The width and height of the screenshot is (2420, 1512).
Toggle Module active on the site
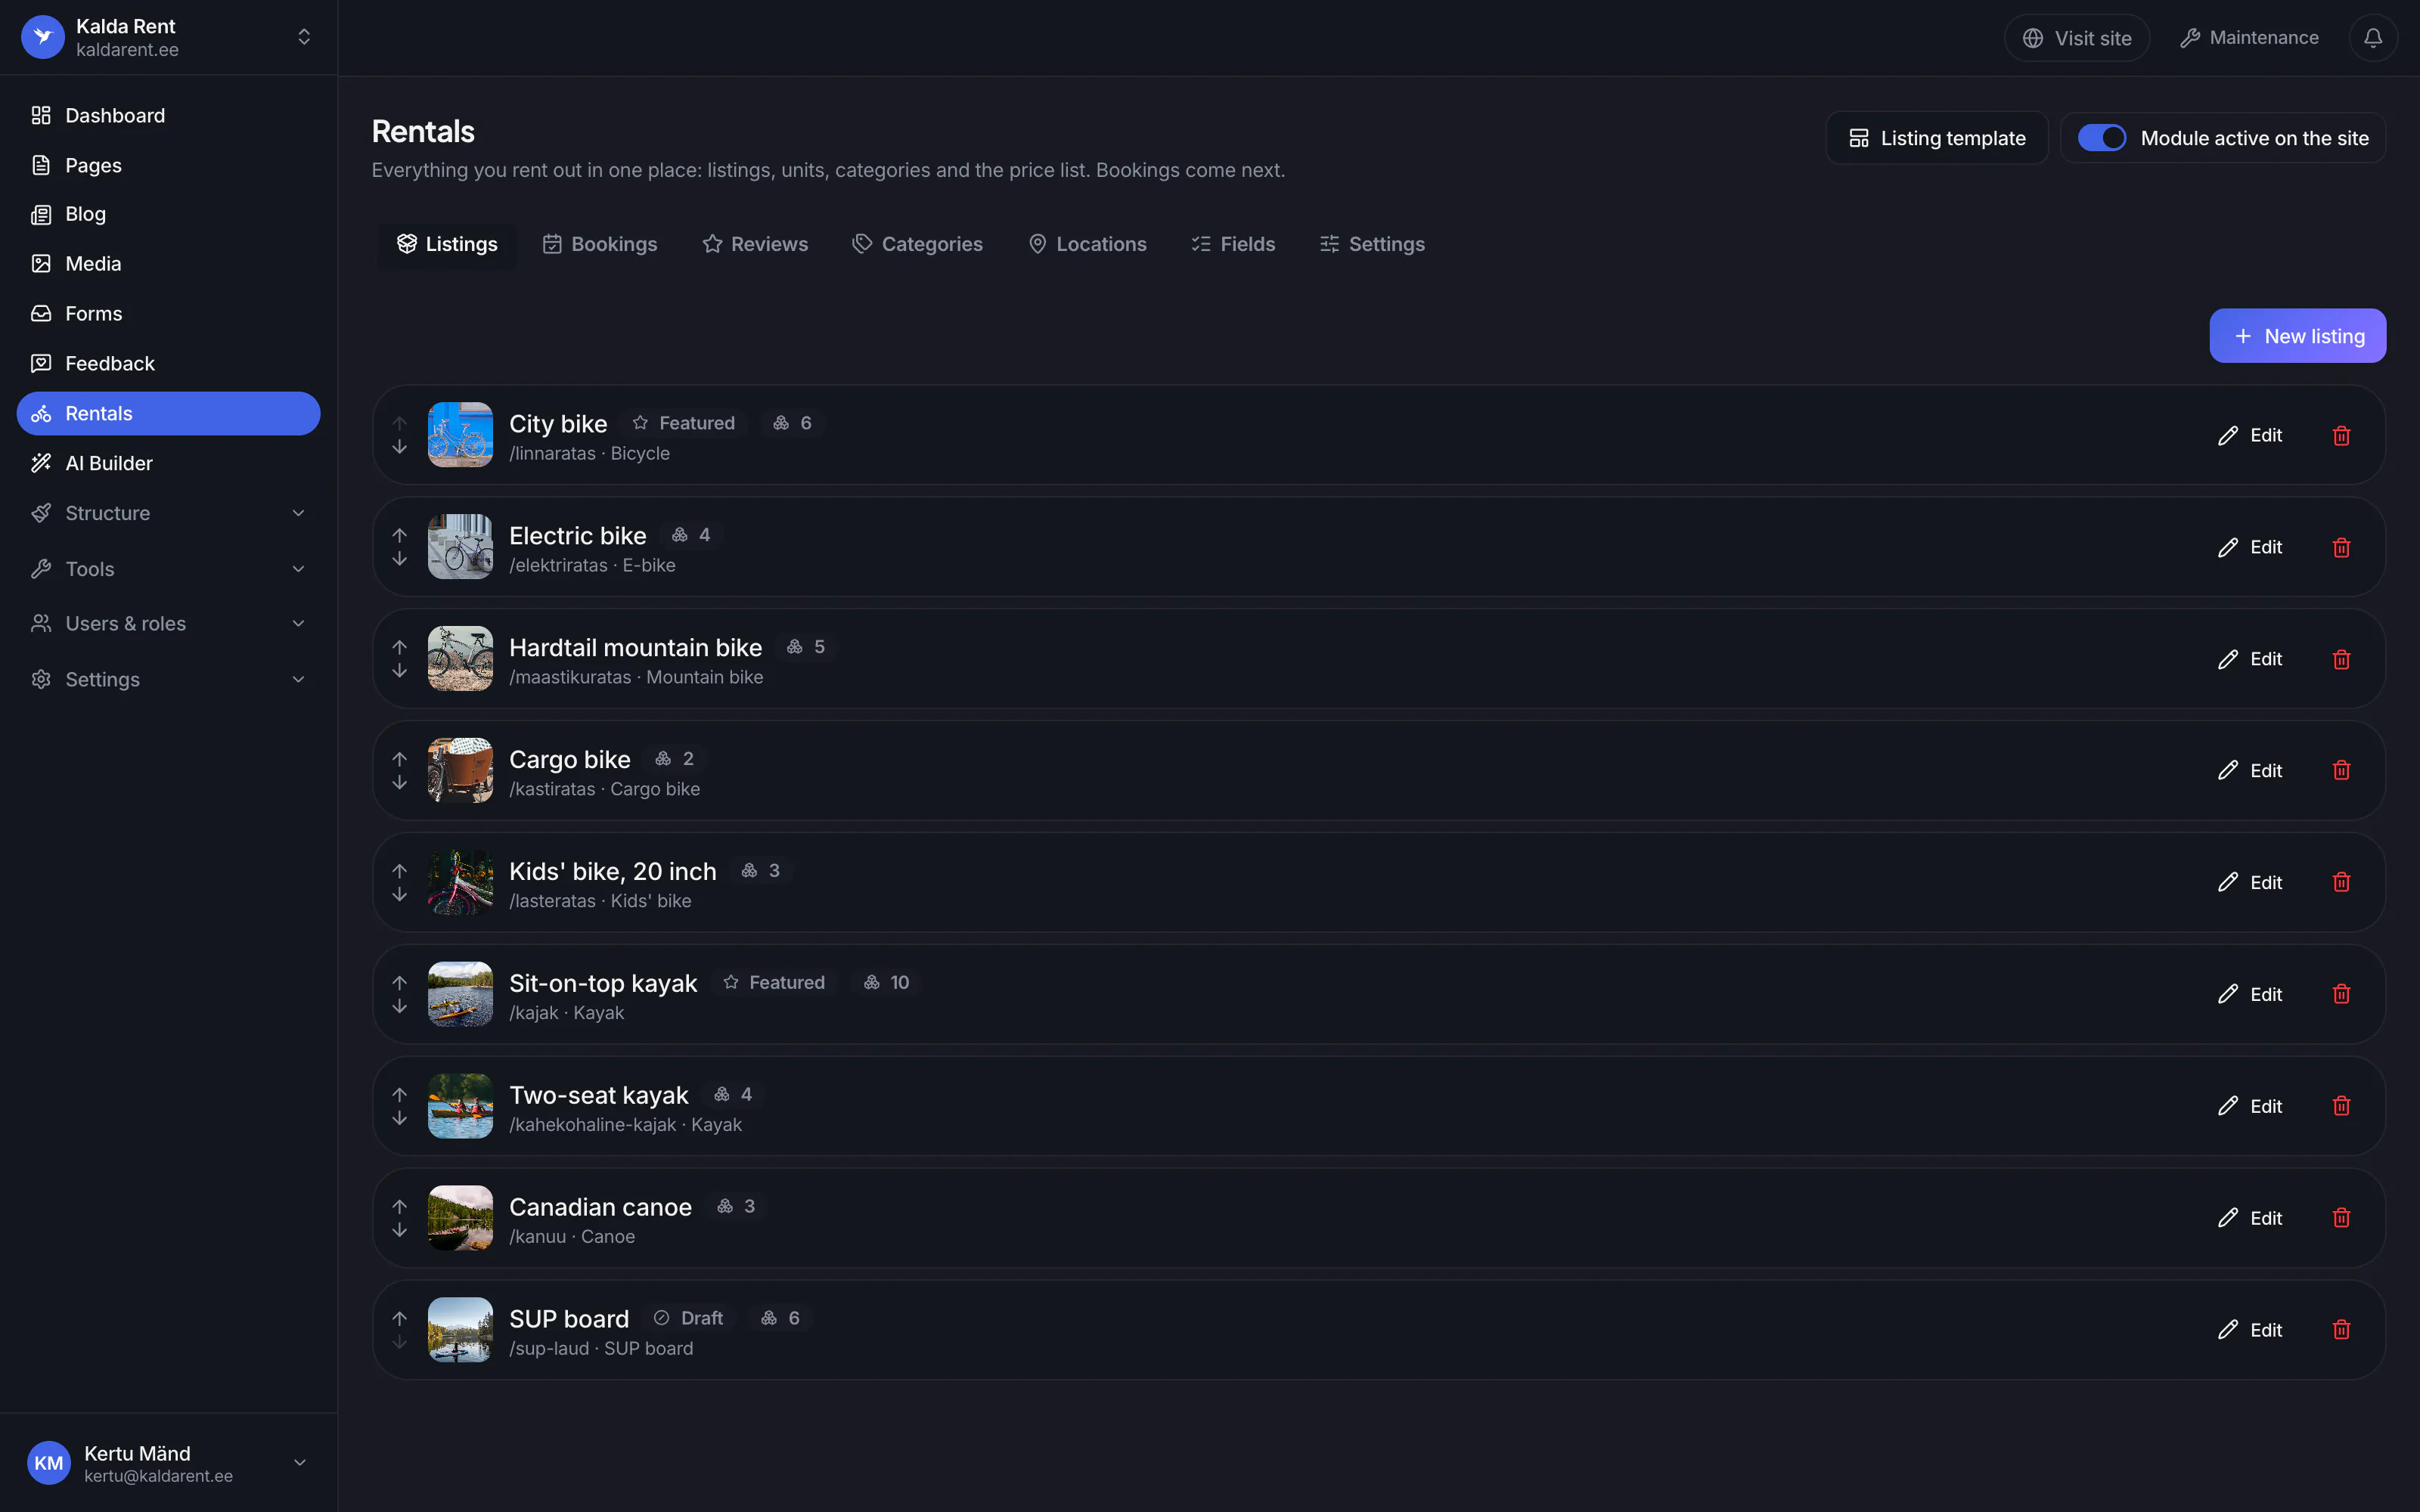click(x=2101, y=138)
